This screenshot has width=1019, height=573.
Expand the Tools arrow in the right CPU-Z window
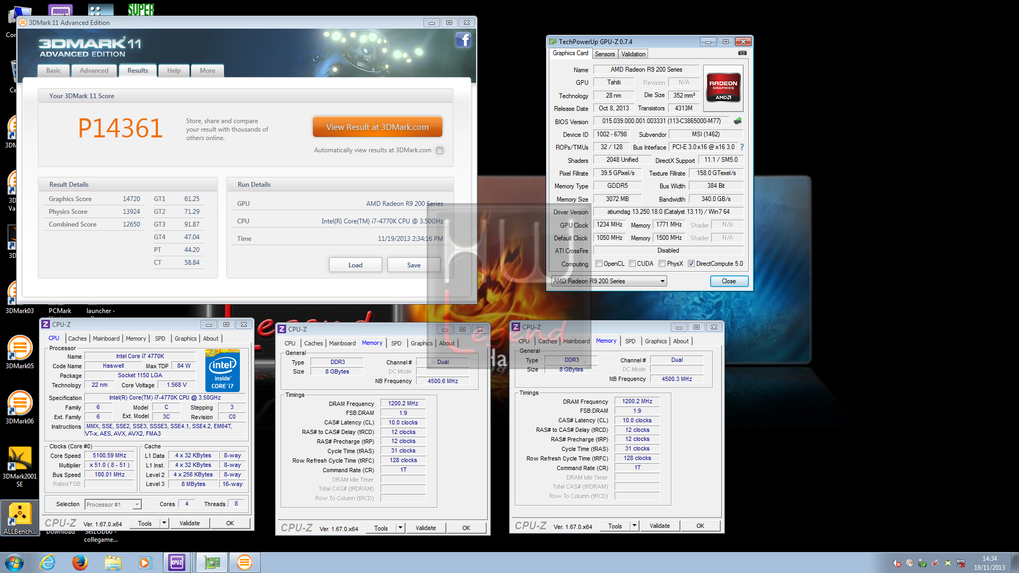click(634, 526)
